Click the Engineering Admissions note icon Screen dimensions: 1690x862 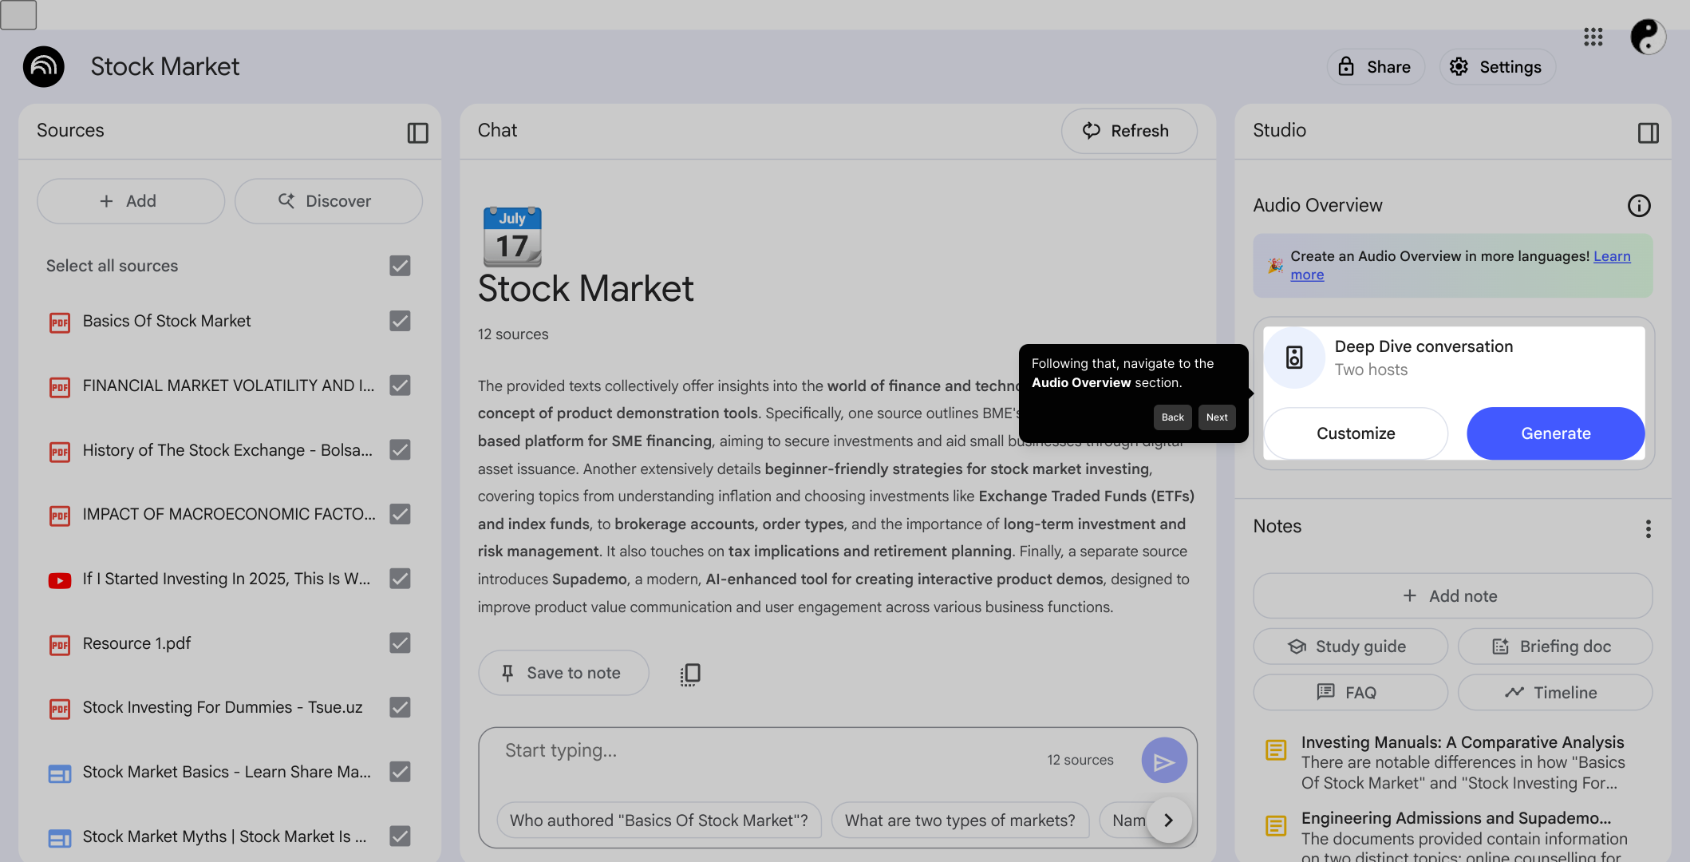1276,825
